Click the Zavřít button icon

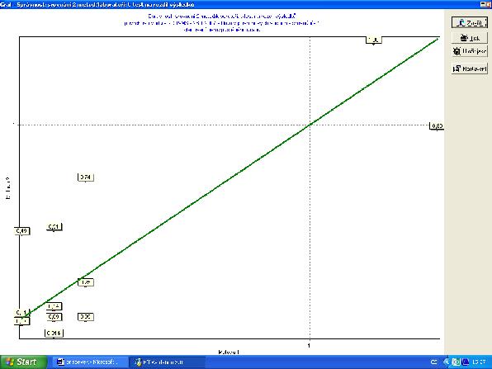pos(461,23)
